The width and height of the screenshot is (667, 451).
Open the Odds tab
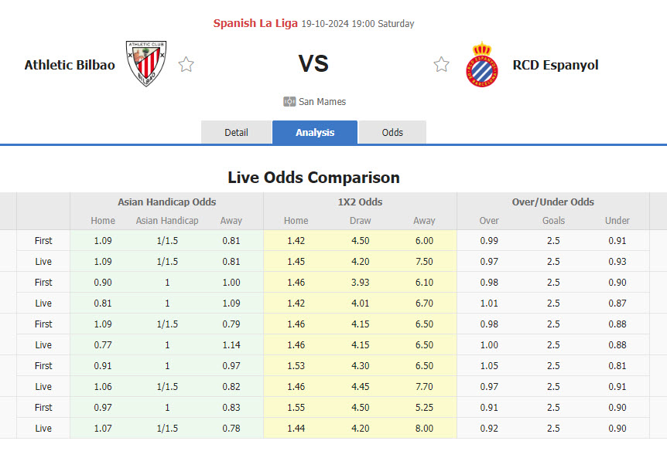(392, 132)
